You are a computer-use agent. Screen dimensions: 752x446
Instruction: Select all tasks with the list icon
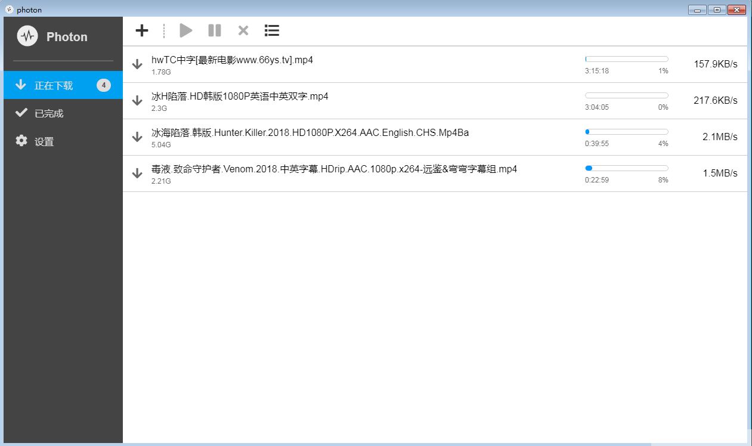(272, 30)
